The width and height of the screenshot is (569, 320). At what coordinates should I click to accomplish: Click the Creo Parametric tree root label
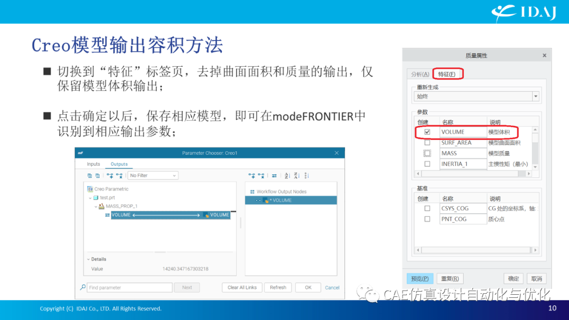[x=111, y=189]
